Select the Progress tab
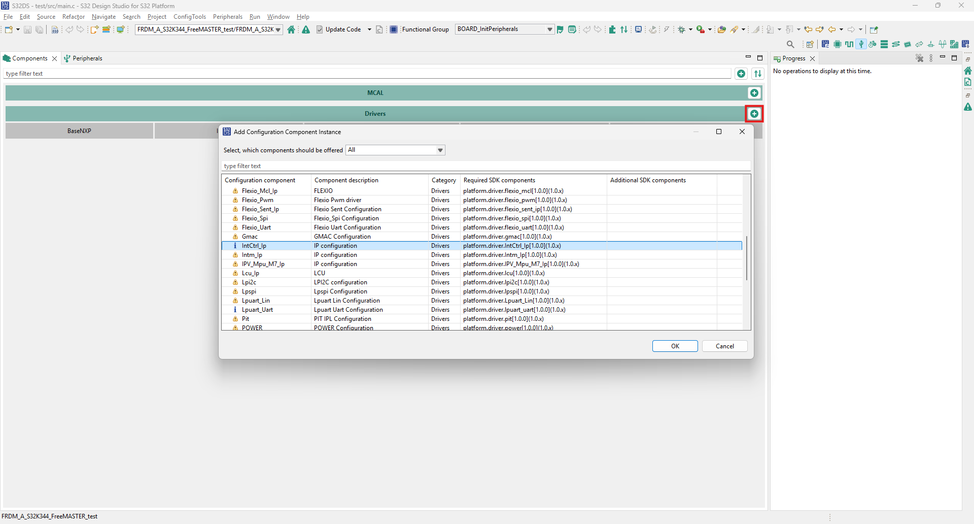 [794, 58]
